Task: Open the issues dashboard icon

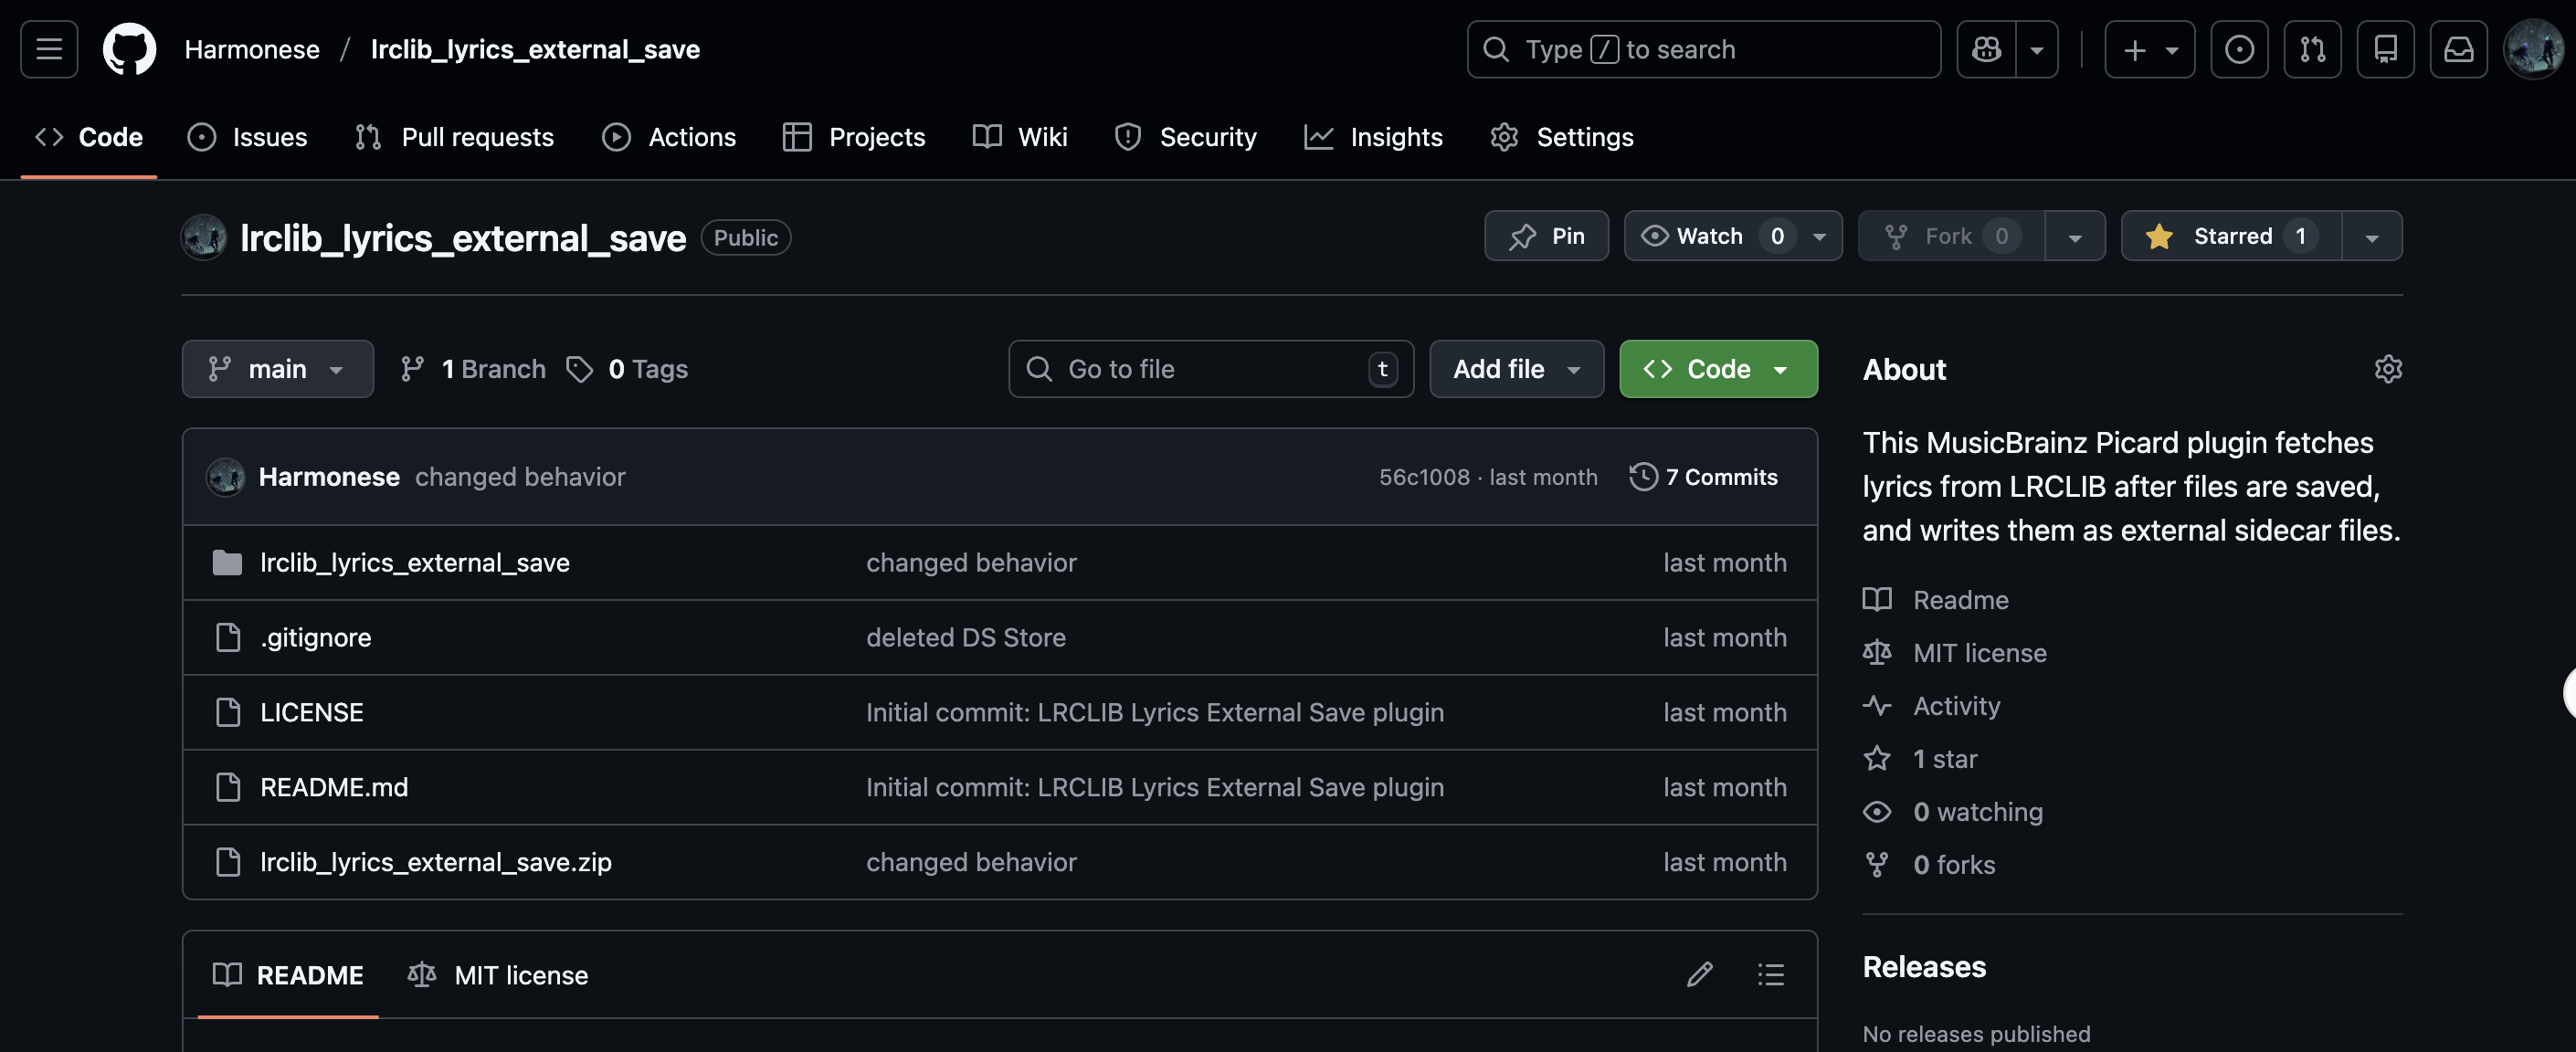Action: click(x=2239, y=49)
